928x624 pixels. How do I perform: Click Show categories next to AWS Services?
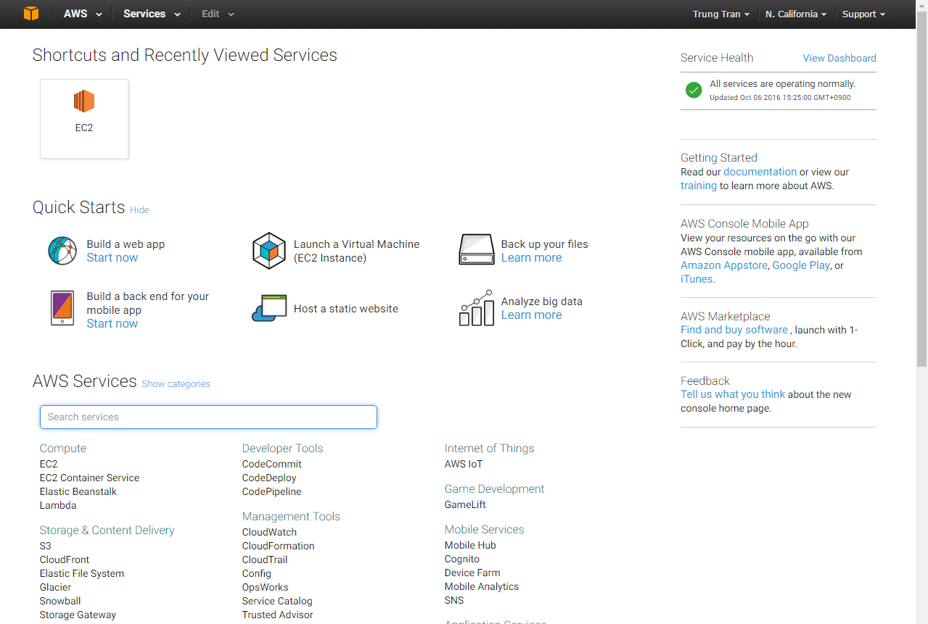point(176,383)
